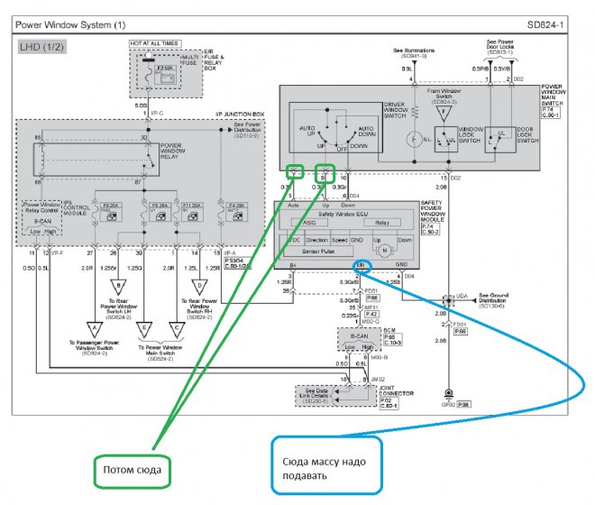Screen dimensions: 595x505
Task: Click the triangle connector labeled B
Action: point(118,287)
